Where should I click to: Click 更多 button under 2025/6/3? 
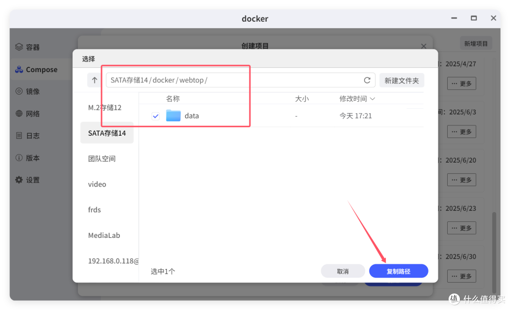point(461,131)
